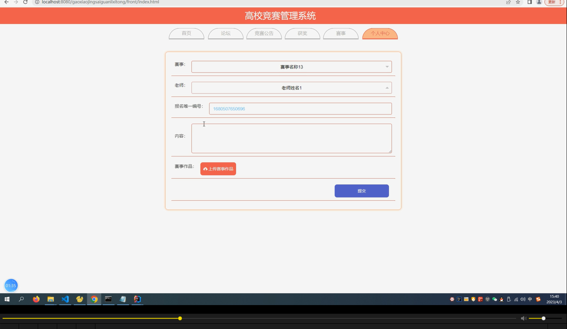Open Visual Studio Code from the taskbar
567x329 pixels.
tap(65, 299)
